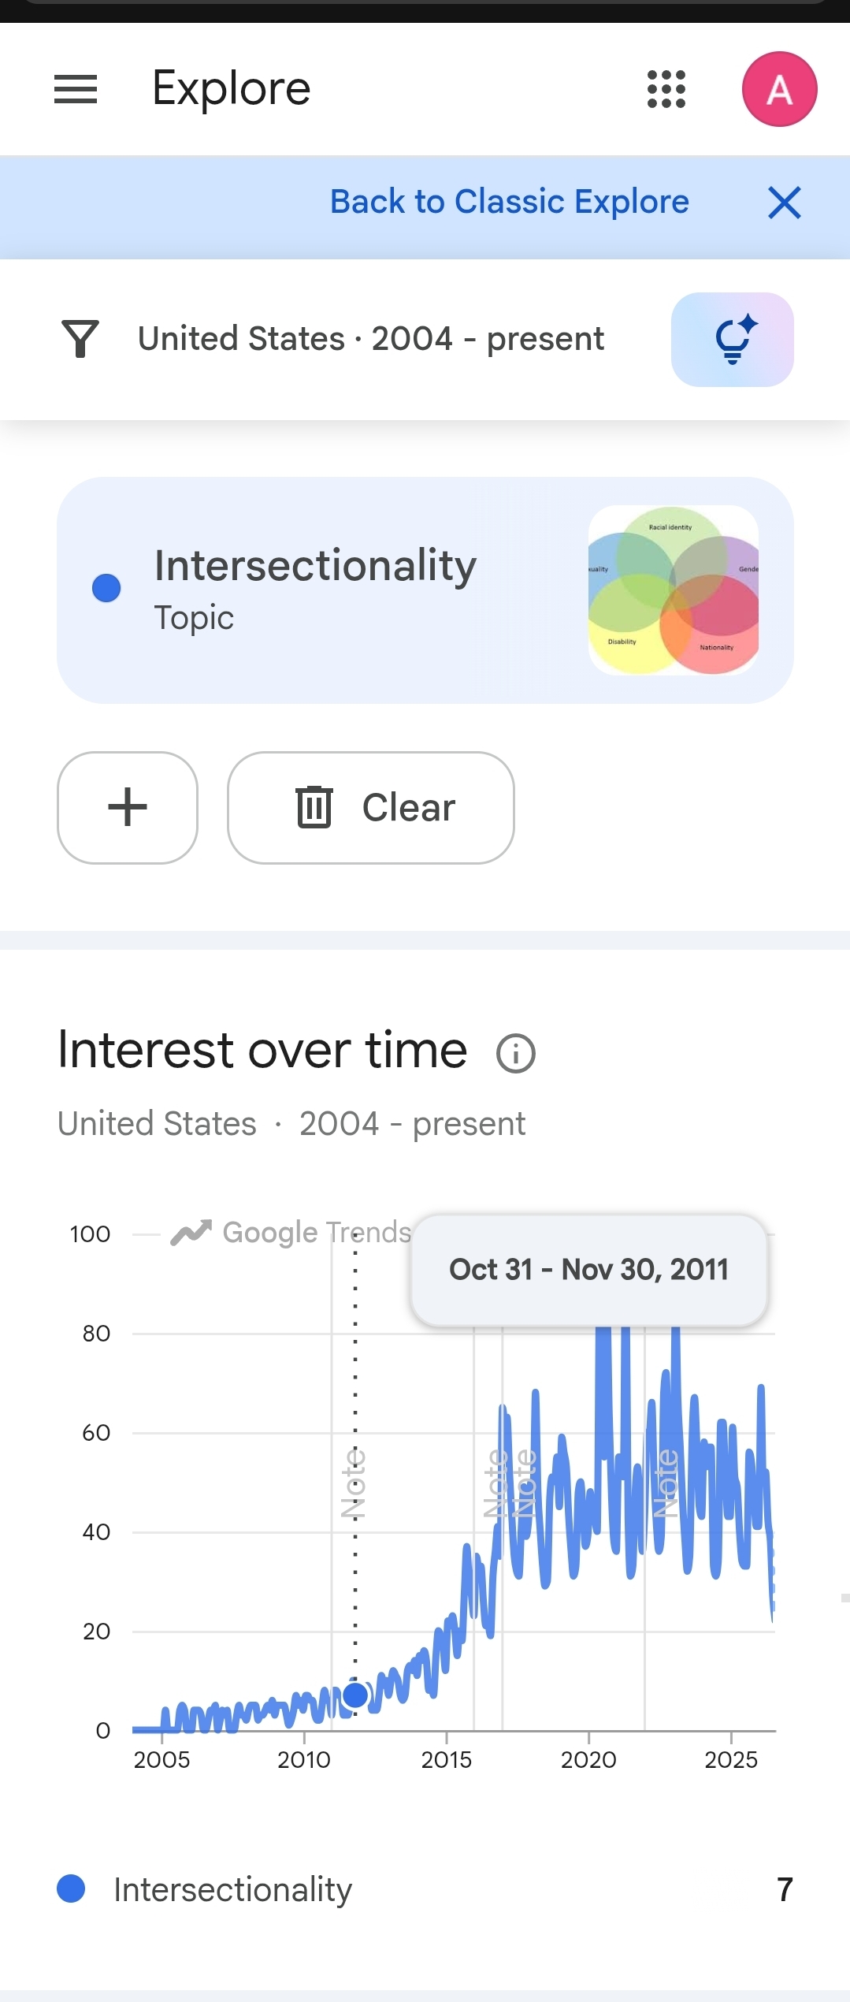
Task: Click the blue dot beside Intersectionality topic
Action: tap(106, 588)
